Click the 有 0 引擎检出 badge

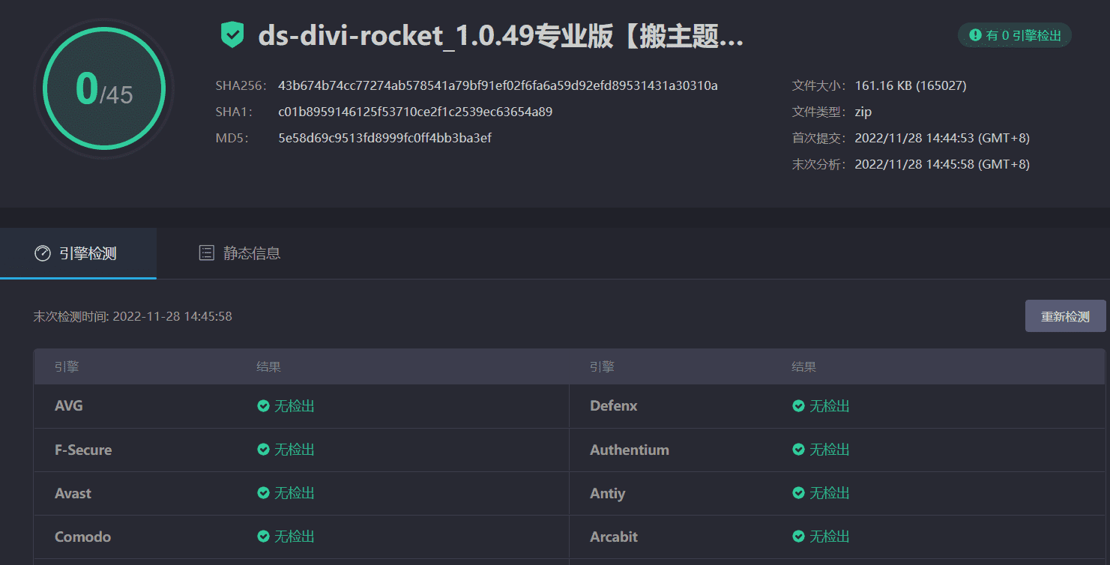point(1015,35)
